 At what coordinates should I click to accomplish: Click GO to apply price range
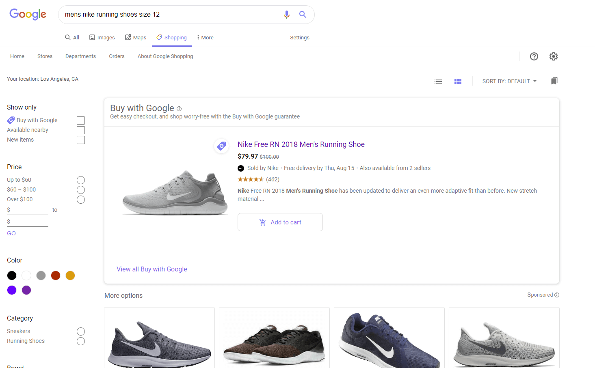point(11,233)
